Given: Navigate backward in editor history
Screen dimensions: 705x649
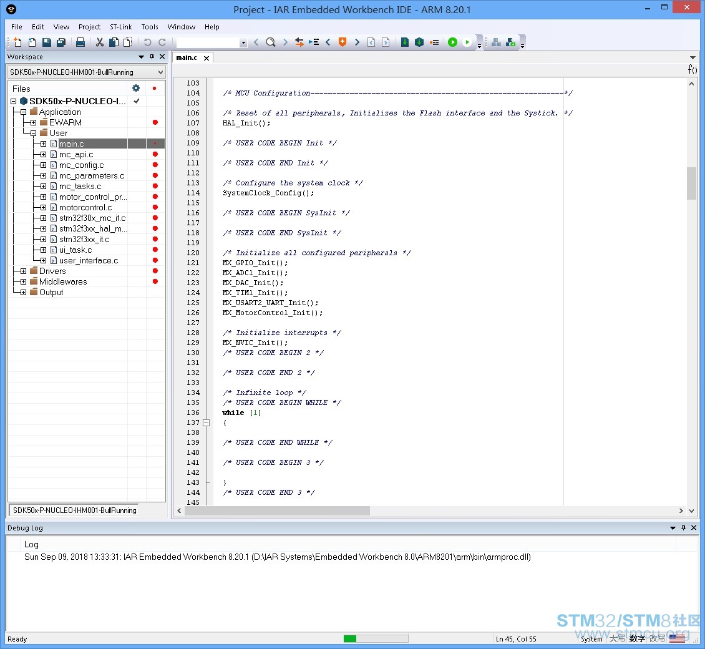Looking at the screenshot, I should [371, 42].
